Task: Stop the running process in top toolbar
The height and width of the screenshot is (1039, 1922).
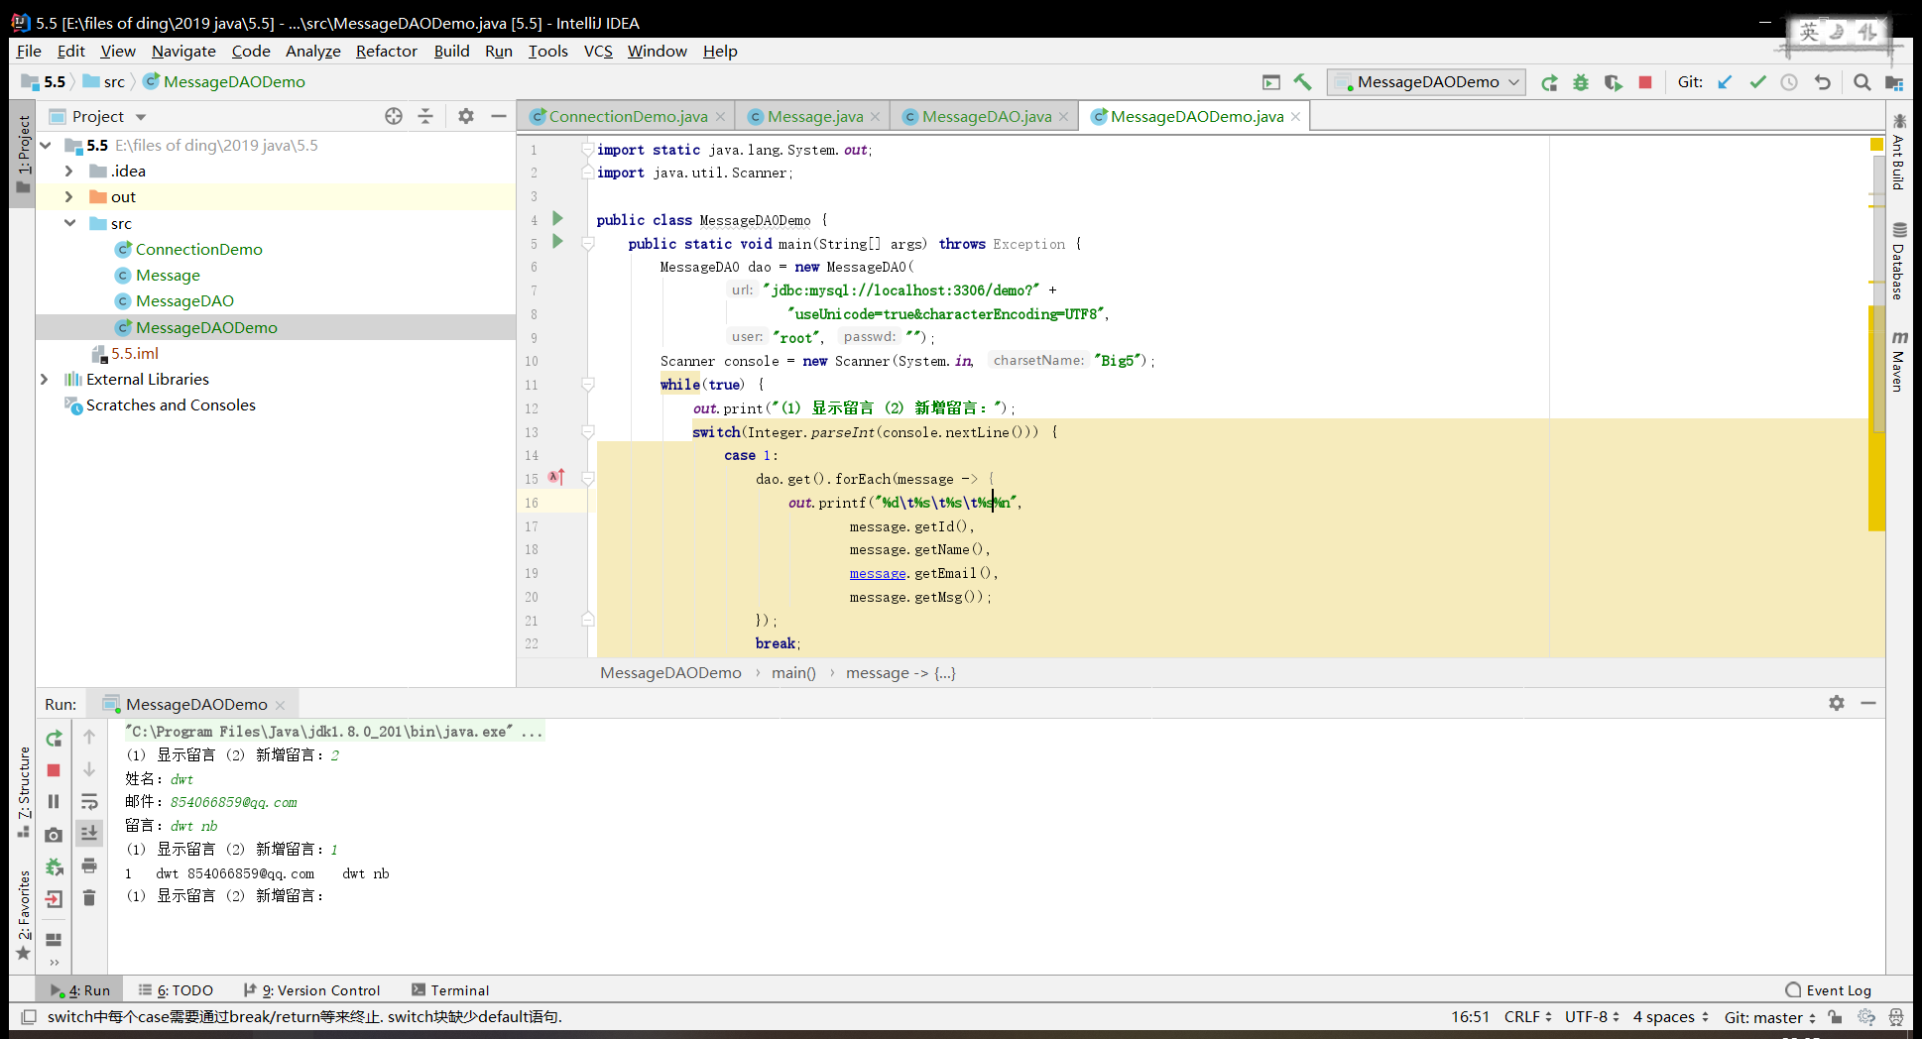Action: (x=1645, y=82)
